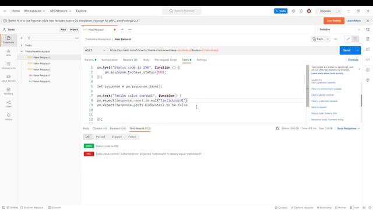Screen dimensions: 373x210
Task: Open notifications bell icon
Action: pos(301,11)
